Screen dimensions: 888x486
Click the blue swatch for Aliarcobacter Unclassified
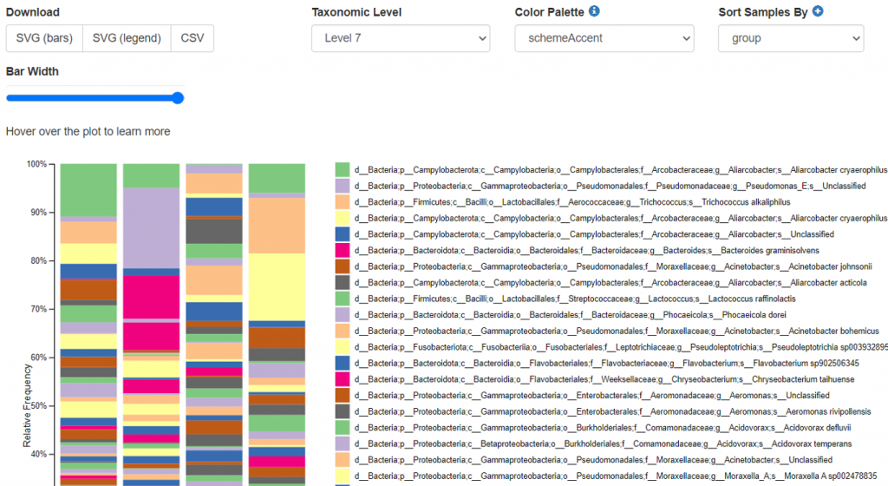342,234
